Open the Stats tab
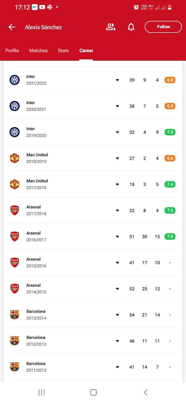This screenshot has height=403, width=186. click(63, 51)
